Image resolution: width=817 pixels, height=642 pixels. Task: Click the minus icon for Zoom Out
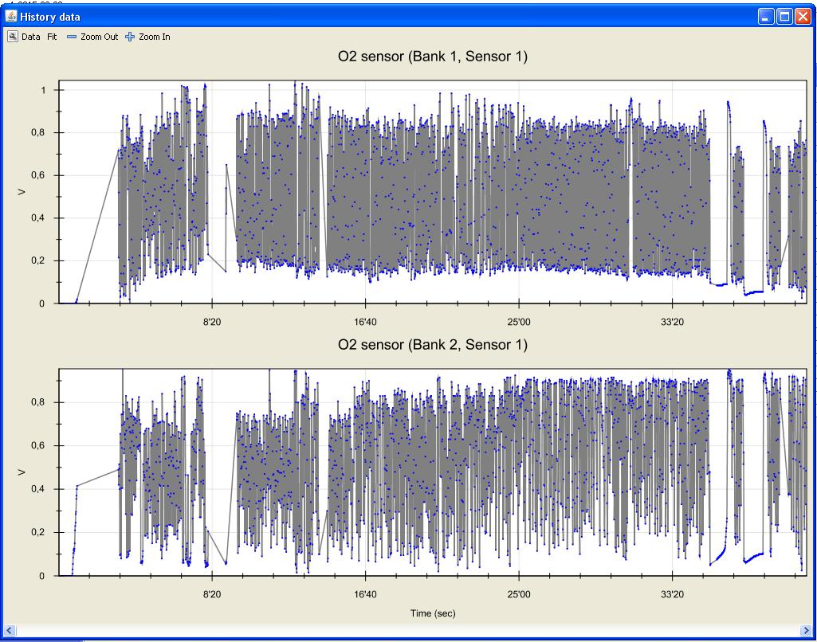coord(71,37)
